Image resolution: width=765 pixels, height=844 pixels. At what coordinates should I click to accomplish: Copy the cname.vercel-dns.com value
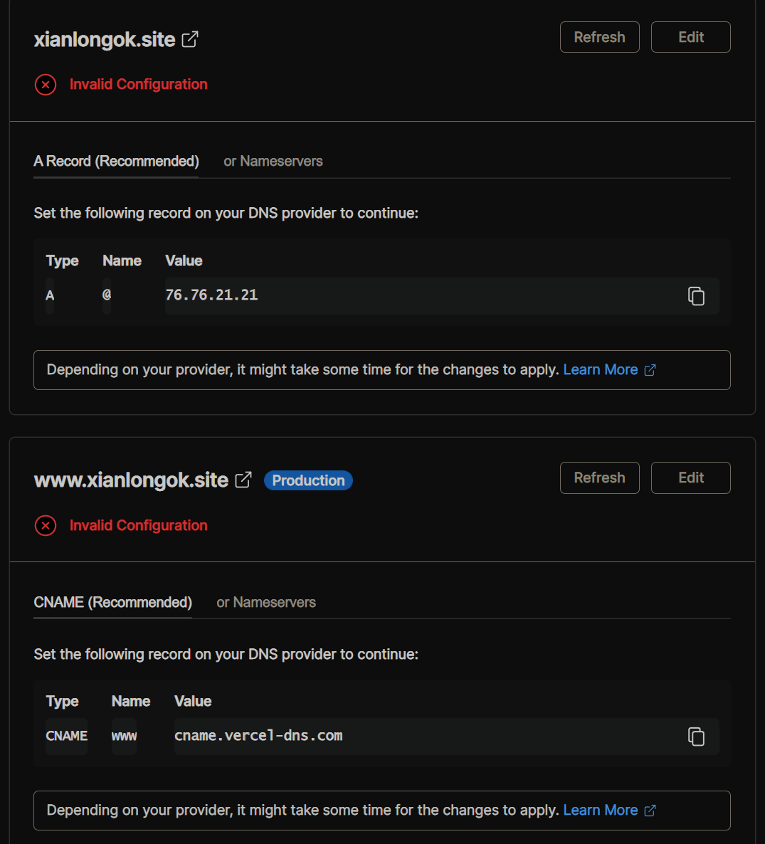[696, 737]
